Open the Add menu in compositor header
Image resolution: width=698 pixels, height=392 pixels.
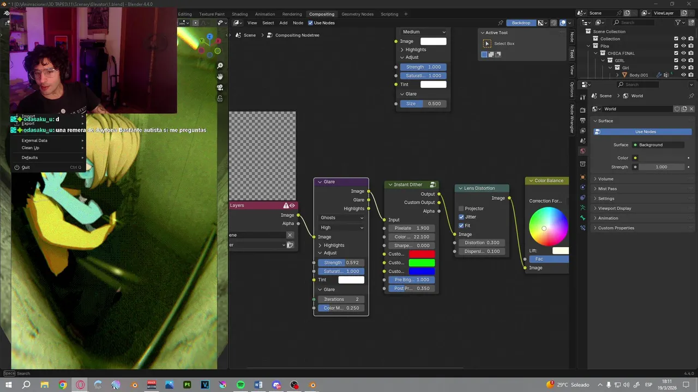[x=284, y=23]
